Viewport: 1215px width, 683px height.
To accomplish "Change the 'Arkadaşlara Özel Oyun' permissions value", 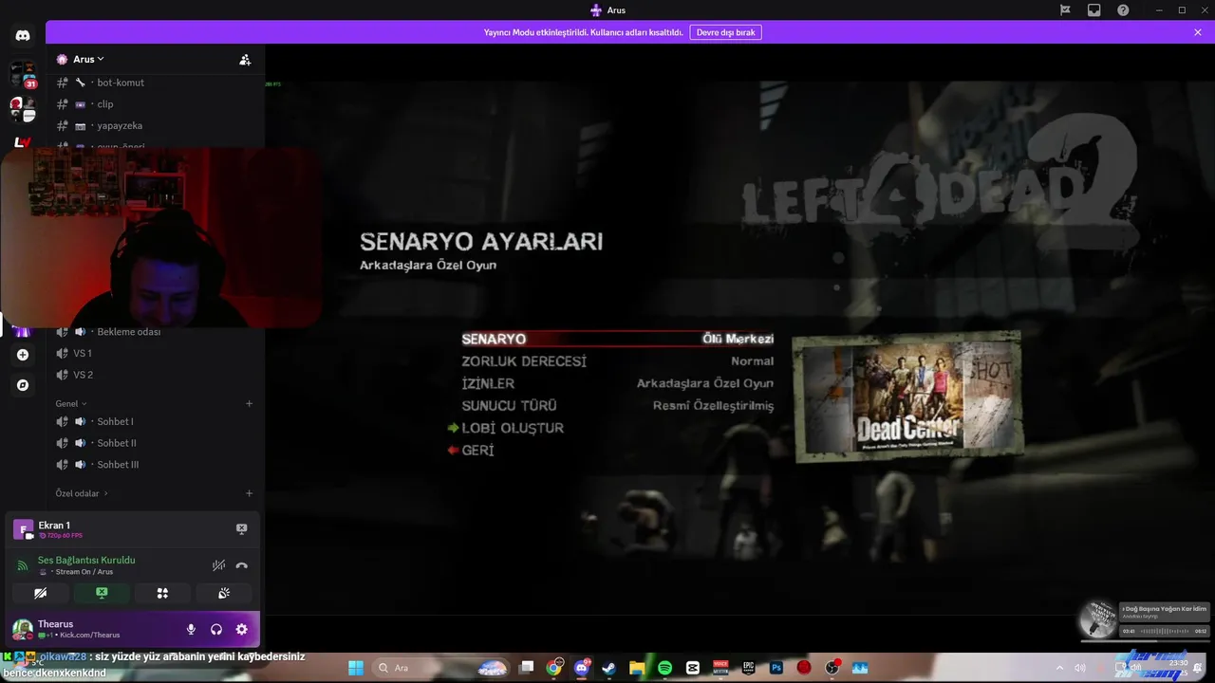I will [x=705, y=383].
